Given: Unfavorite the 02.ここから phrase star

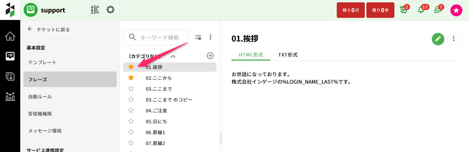Looking at the screenshot, I should point(131,78).
